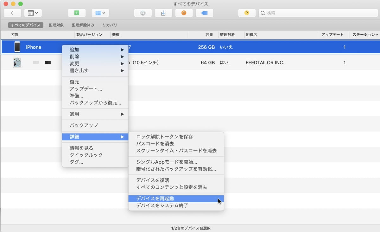Click the orange Update arrow toolbar icon
Viewport: 380px width, 232px height.
coord(184,13)
